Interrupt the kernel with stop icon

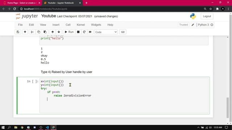(78, 32)
